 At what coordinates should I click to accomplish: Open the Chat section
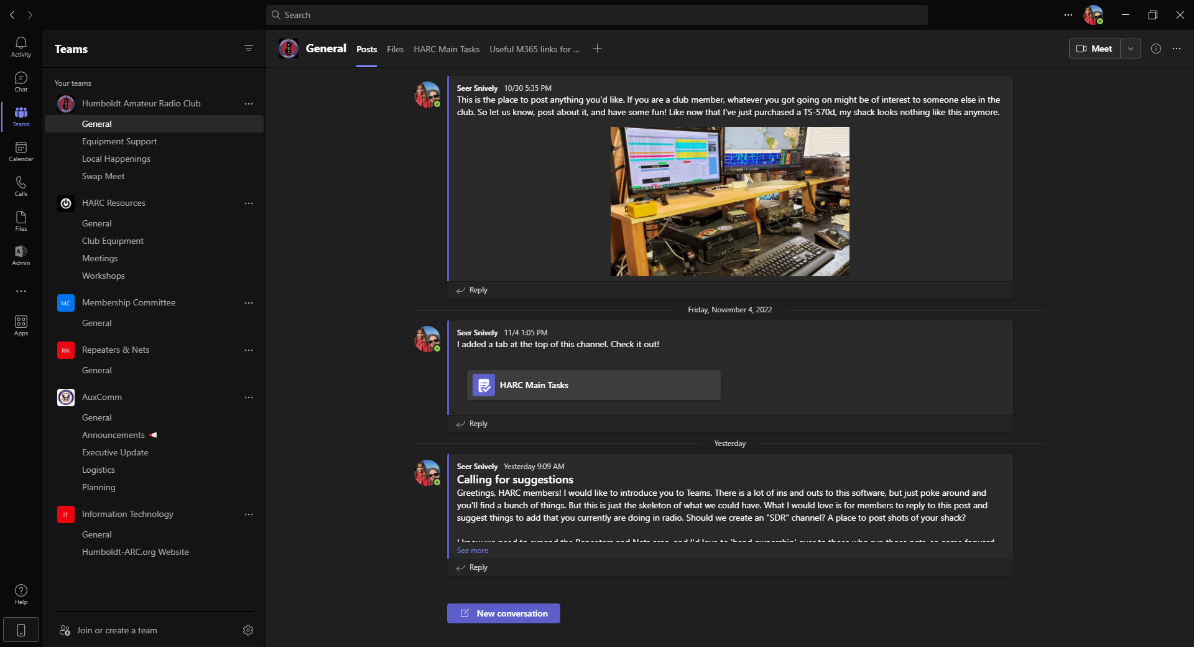21,82
